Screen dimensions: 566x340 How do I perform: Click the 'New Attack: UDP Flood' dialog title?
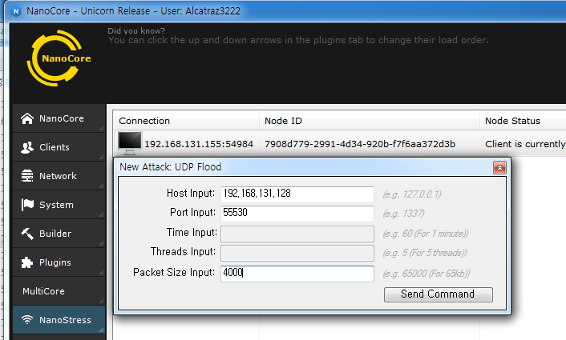coord(171,166)
